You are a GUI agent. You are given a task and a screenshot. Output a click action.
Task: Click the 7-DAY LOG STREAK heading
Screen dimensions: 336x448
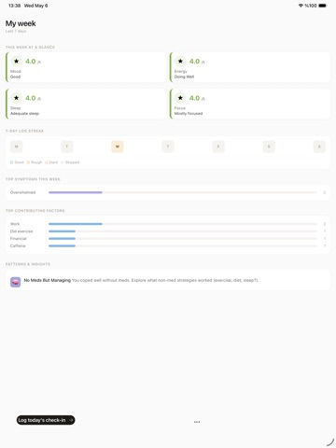point(24,131)
